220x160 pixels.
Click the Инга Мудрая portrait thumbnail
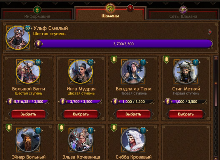(81, 72)
